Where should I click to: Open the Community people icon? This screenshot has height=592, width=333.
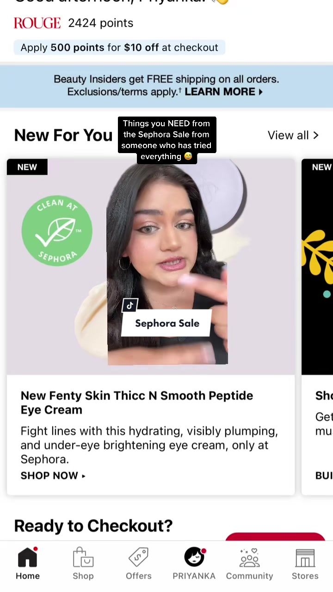[x=249, y=558]
